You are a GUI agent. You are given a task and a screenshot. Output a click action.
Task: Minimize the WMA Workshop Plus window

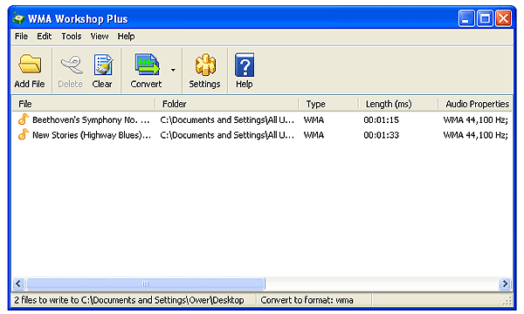[x=466, y=18]
